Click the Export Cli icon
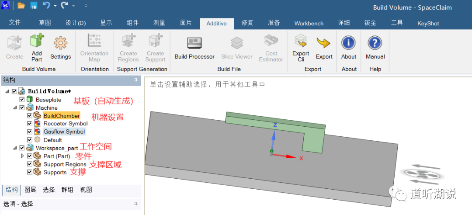Image resolution: width=472 pixels, height=215 pixels. pos(300,41)
